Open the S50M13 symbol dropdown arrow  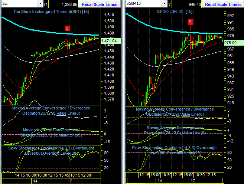164,3
